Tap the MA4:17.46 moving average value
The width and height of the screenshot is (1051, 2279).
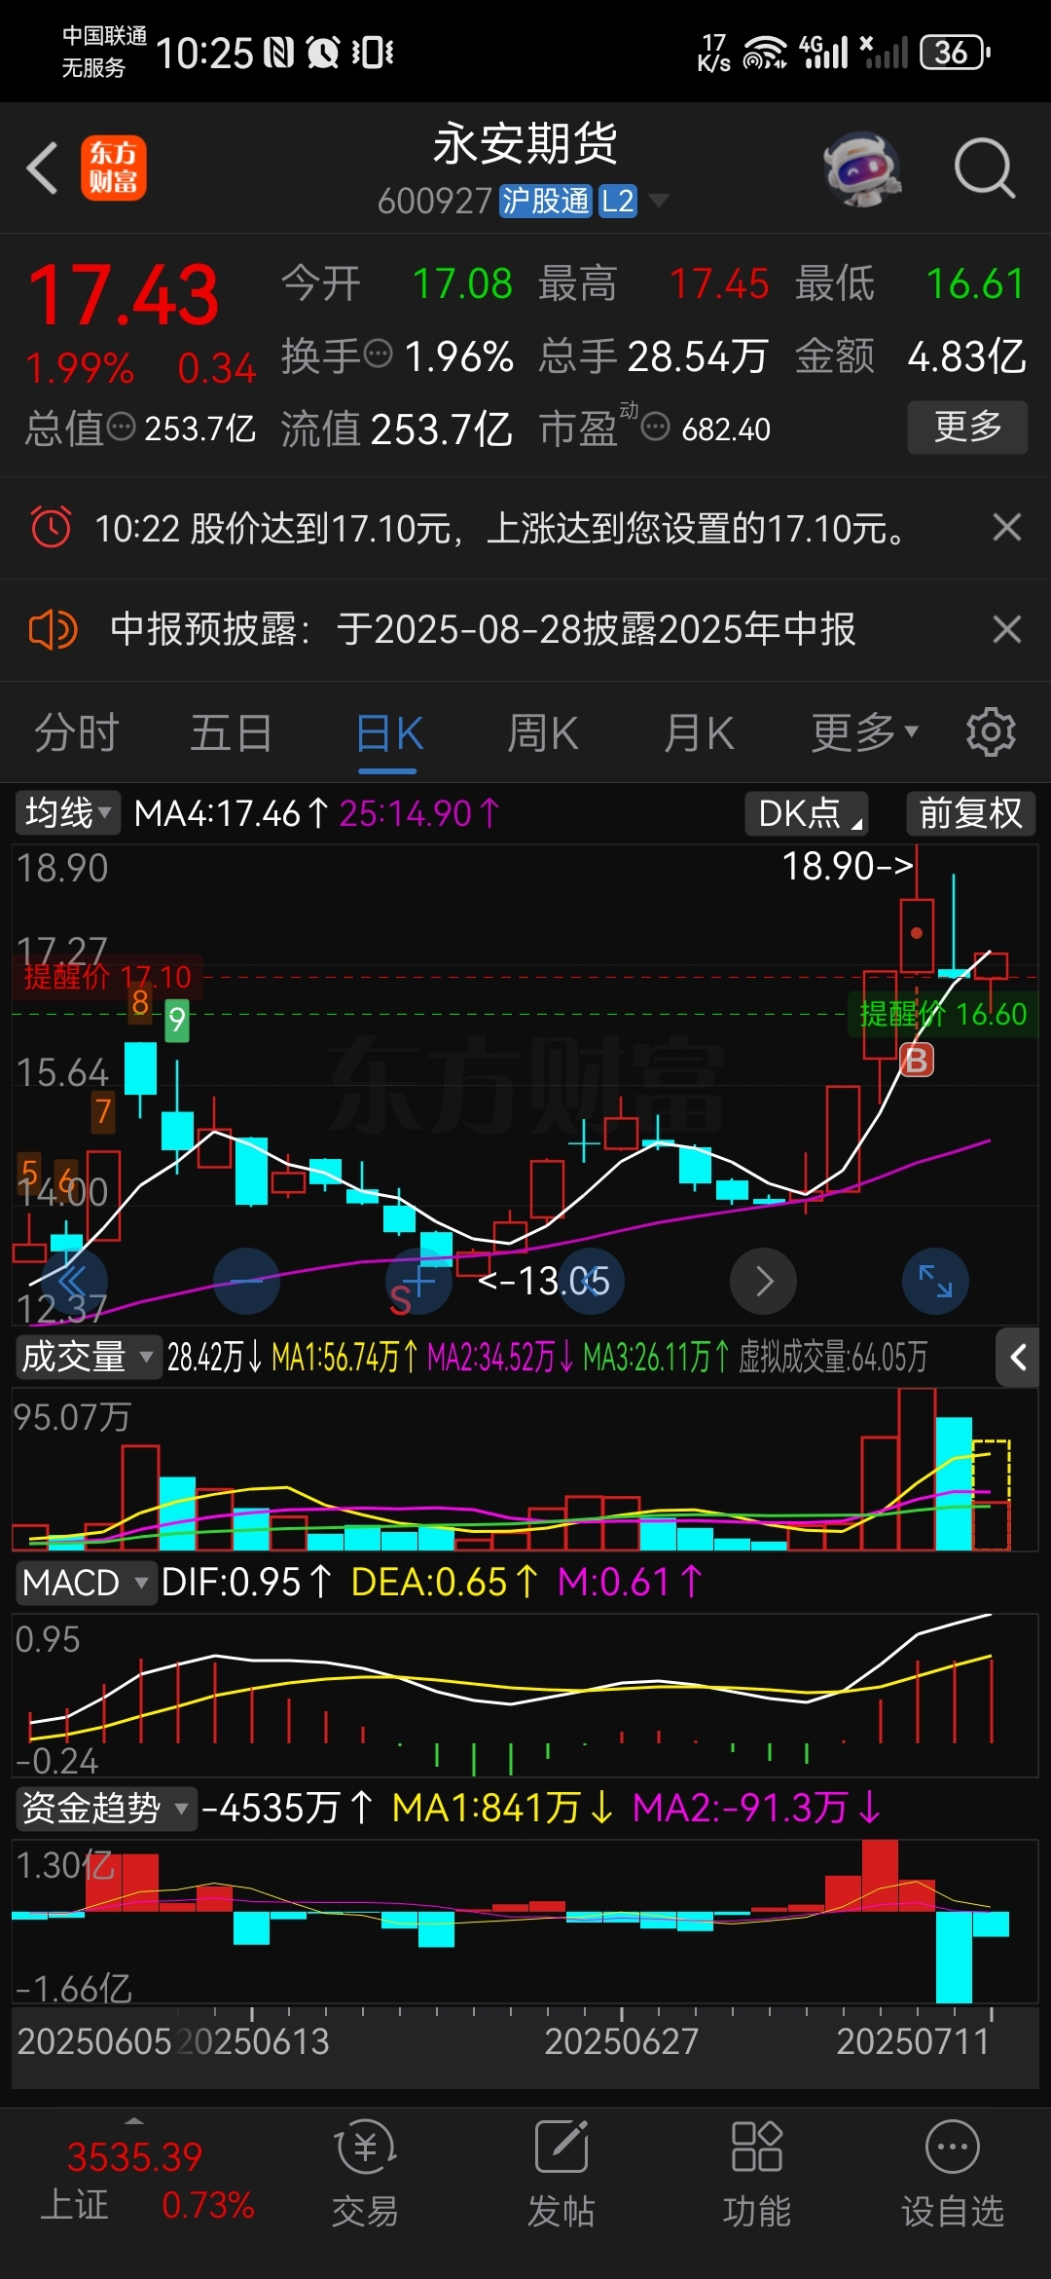(232, 813)
